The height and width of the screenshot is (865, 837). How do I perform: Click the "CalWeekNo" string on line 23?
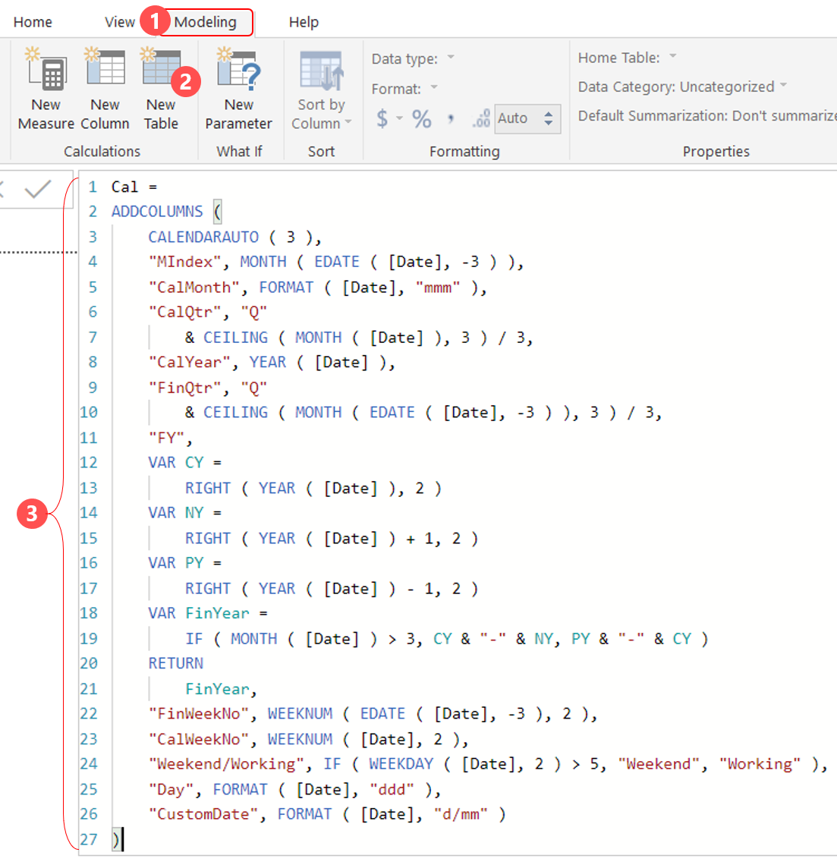[199, 739]
